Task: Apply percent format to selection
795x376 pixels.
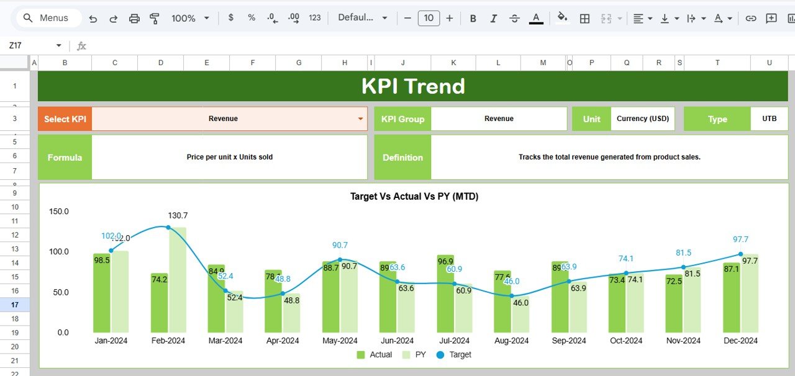Action: pyautogui.click(x=251, y=18)
